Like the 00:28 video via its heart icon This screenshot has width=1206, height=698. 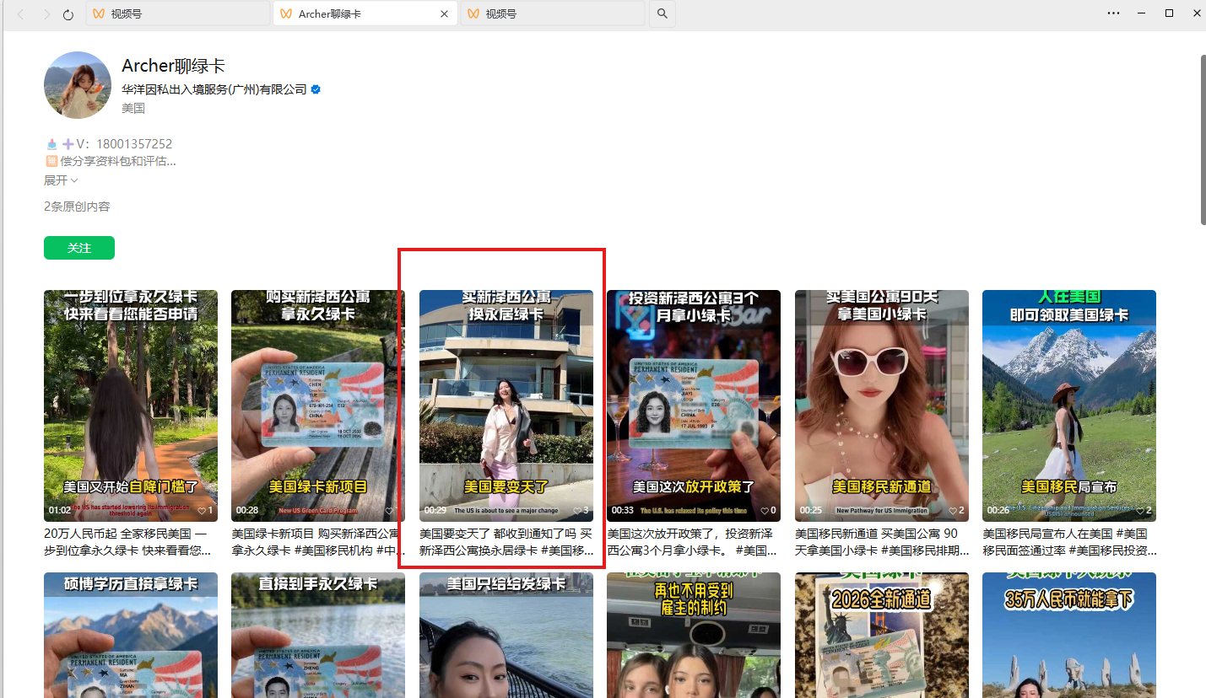click(x=389, y=511)
